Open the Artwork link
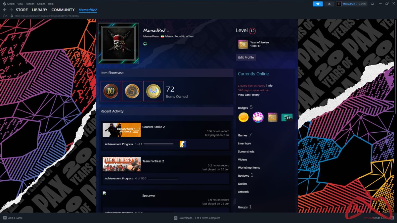Image resolution: width=397 pixels, height=223 pixels. pyautogui.click(x=243, y=192)
